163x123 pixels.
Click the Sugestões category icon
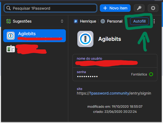point(9,21)
